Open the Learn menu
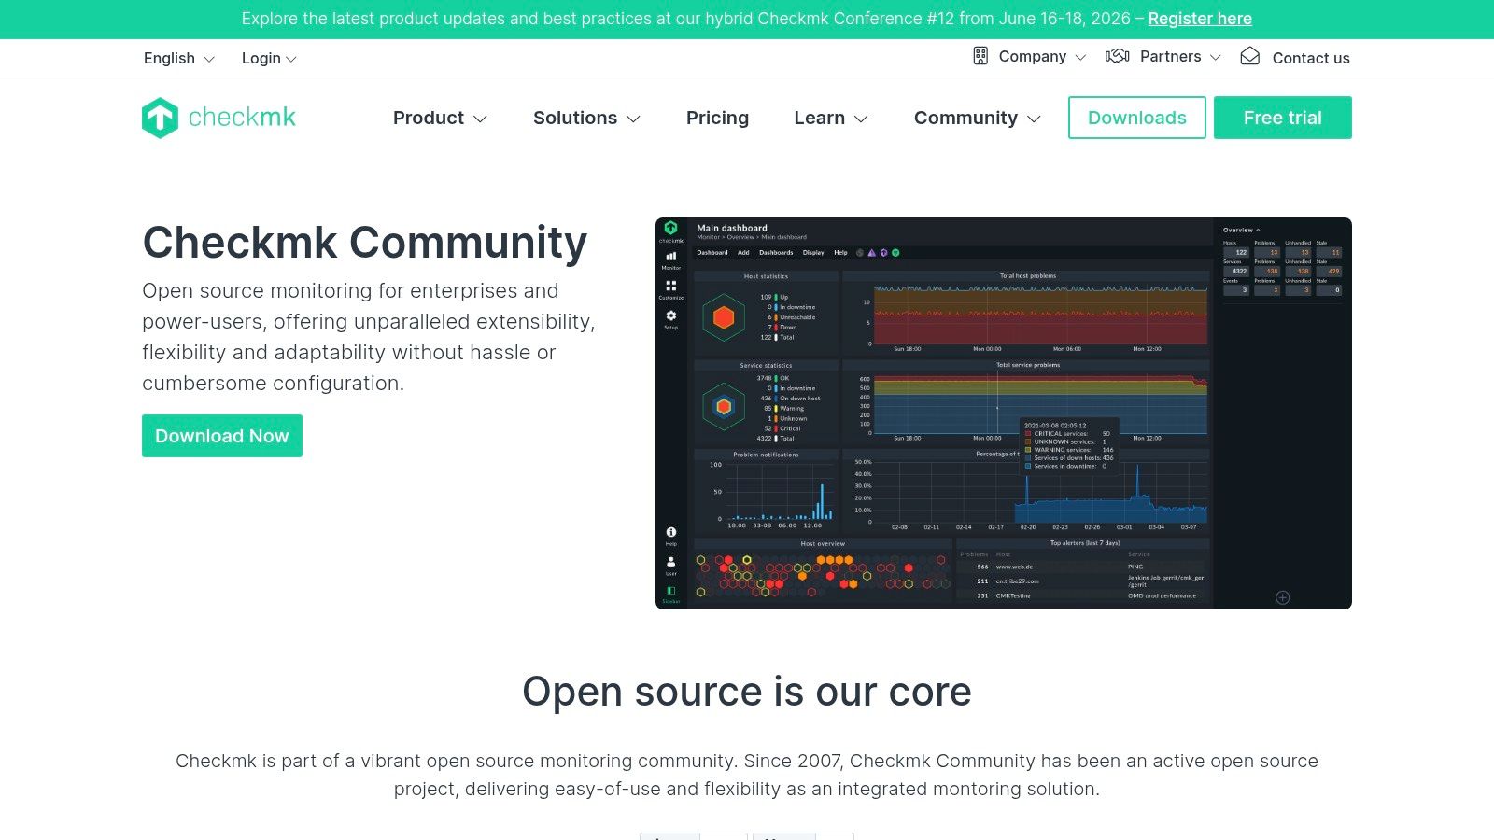The image size is (1494, 840). point(831,118)
